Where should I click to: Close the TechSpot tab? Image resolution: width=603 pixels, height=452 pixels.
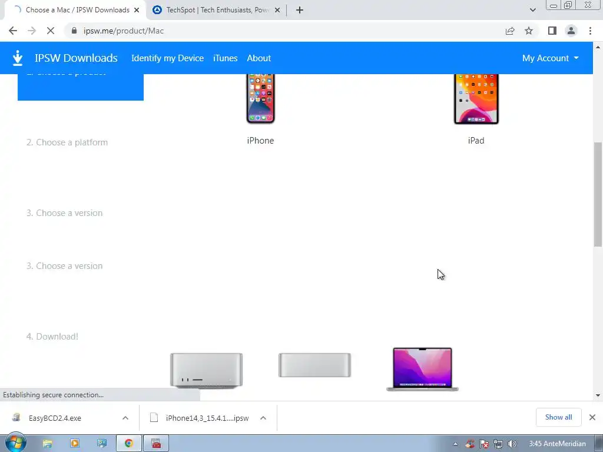click(277, 10)
